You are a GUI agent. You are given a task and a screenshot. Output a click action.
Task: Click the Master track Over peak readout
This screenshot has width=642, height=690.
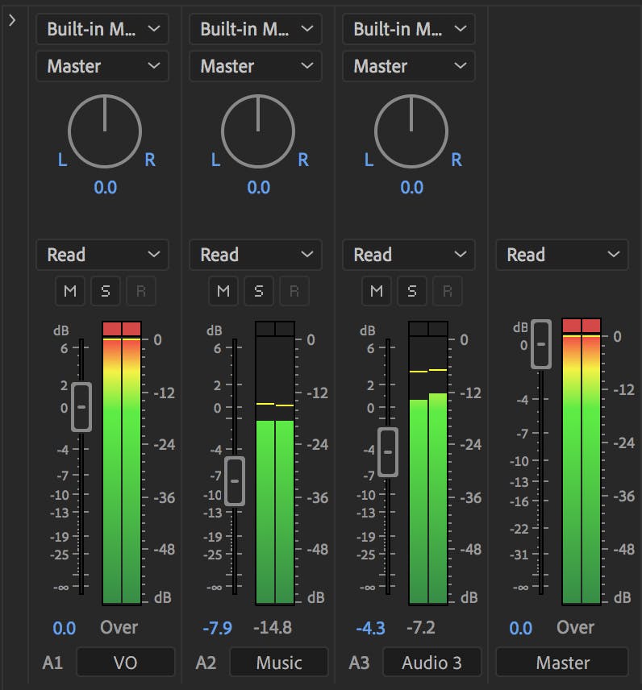click(x=576, y=627)
